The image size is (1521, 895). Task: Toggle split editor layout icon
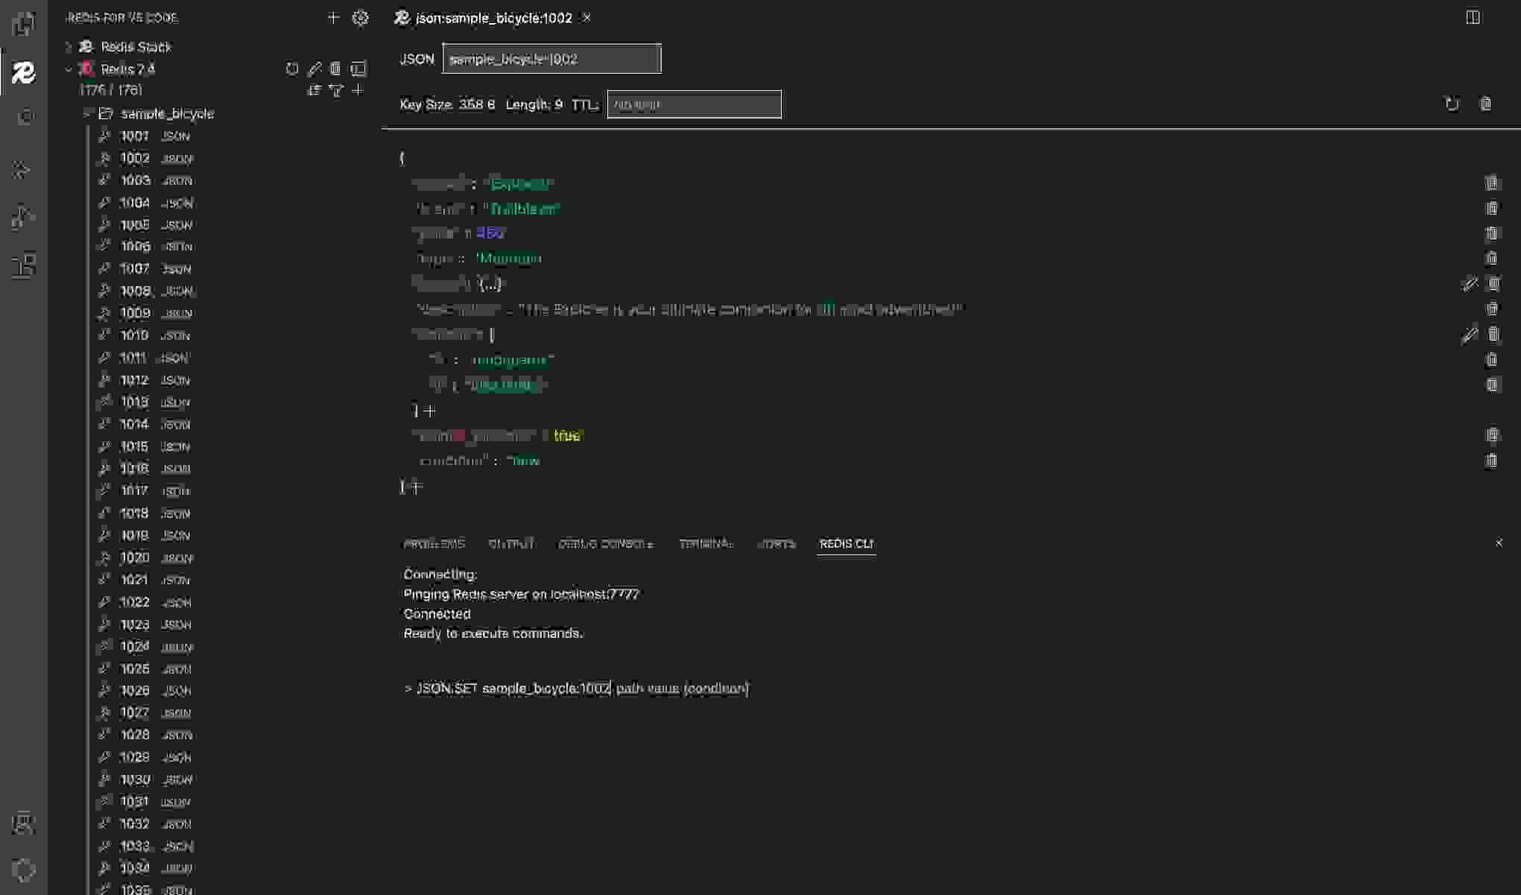1473,17
